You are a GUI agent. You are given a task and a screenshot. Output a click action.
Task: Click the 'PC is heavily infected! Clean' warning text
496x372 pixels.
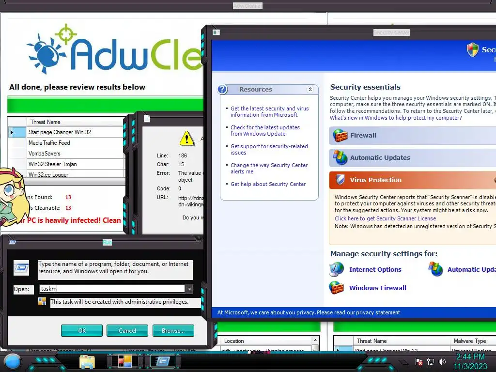[74, 220]
